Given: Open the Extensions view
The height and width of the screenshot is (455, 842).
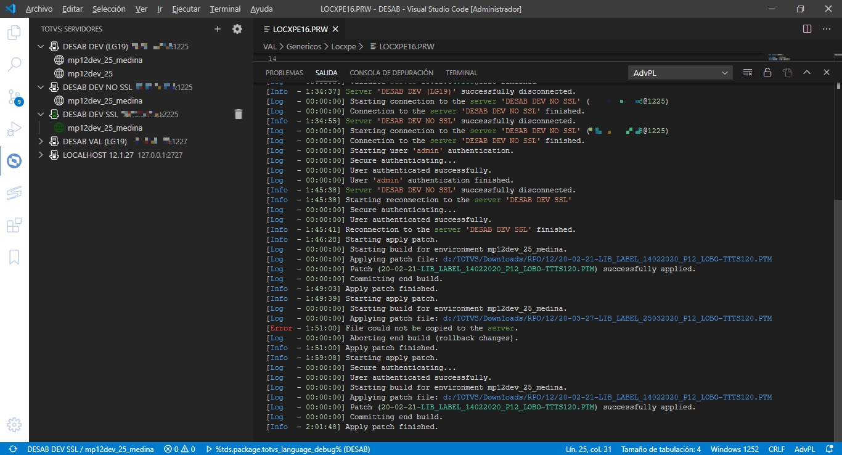Looking at the screenshot, I should click(x=15, y=225).
